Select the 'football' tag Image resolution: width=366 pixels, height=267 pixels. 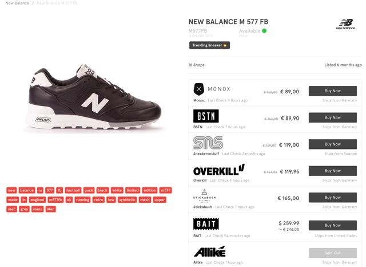tap(73, 190)
